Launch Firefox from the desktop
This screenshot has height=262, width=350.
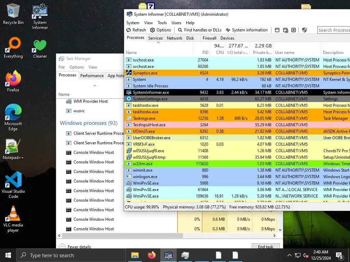13,81
